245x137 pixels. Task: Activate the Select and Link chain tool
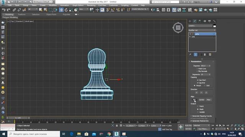tap(14, 10)
